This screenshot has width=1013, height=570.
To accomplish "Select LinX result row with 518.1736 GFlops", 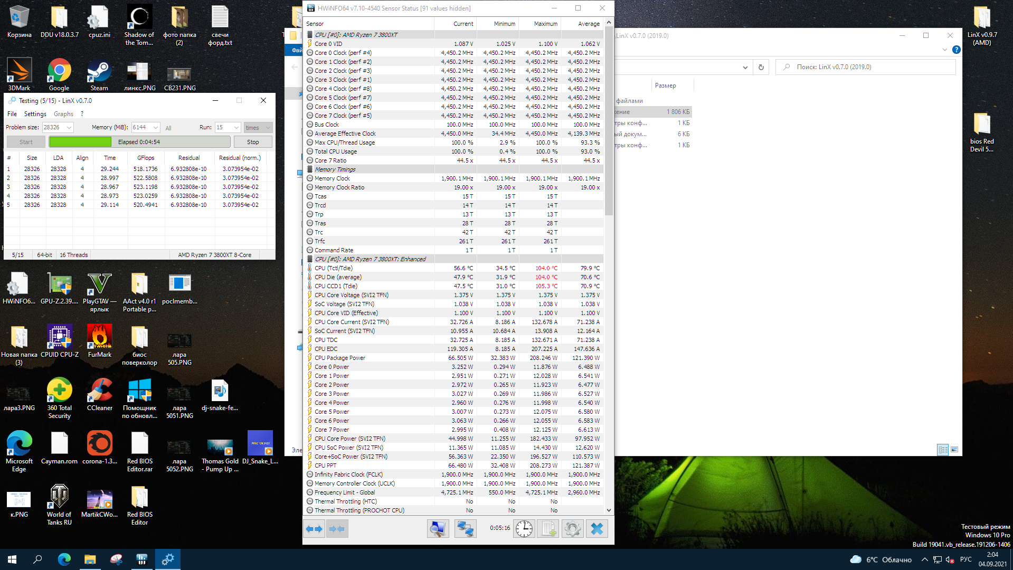I will pos(139,169).
